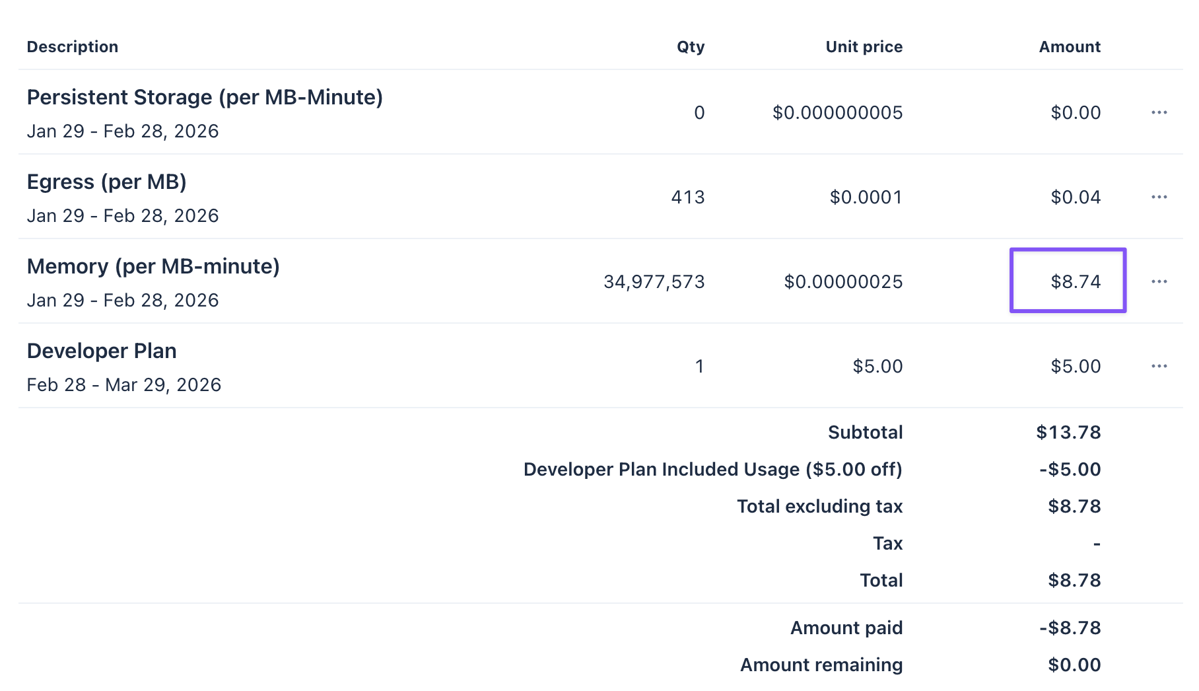This screenshot has width=1199, height=691.
Task: Open the more options menu for Egress row
Action: [x=1159, y=197]
